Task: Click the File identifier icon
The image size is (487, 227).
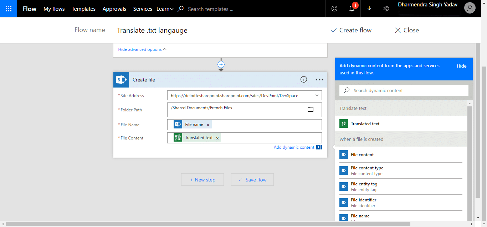Action: click(344, 203)
